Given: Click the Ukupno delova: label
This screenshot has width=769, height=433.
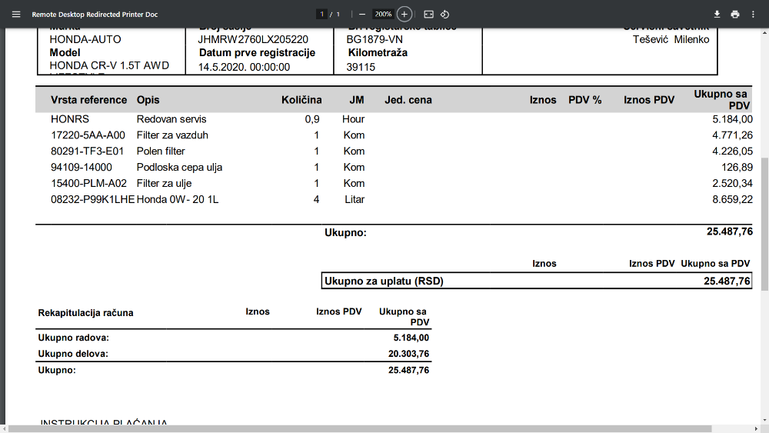Looking at the screenshot, I should click(73, 354).
